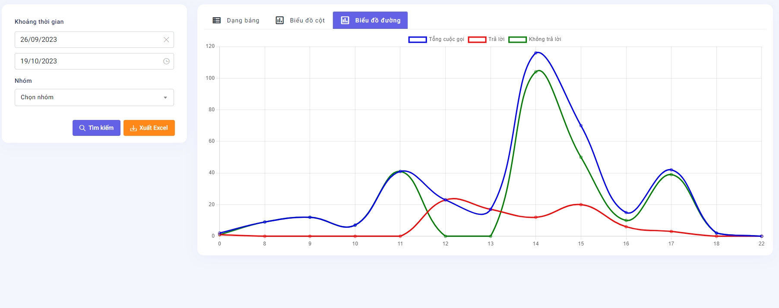This screenshot has width=779, height=308.
Task: Click the end date field 19/10/2023
Action: pyautogui.click(x=86, y=61)
